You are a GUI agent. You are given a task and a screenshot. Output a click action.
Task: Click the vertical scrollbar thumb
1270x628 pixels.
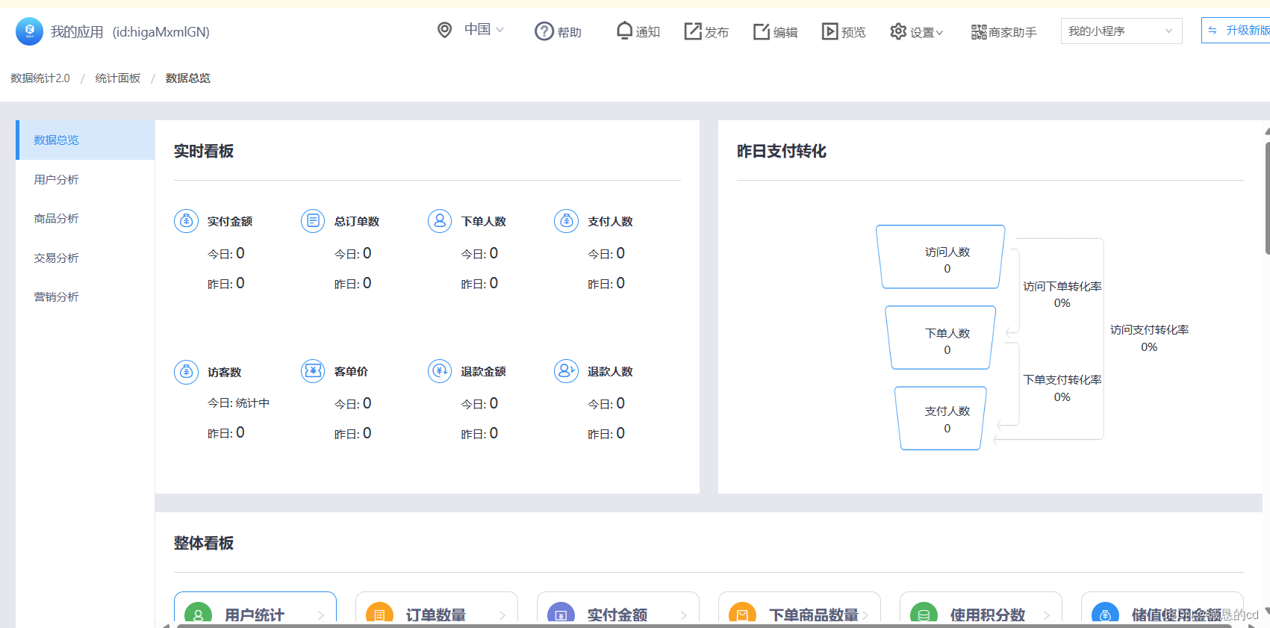coord(1267,198)
